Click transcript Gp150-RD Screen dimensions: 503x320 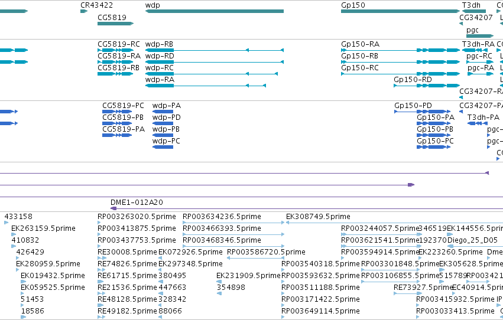[427, 86]
